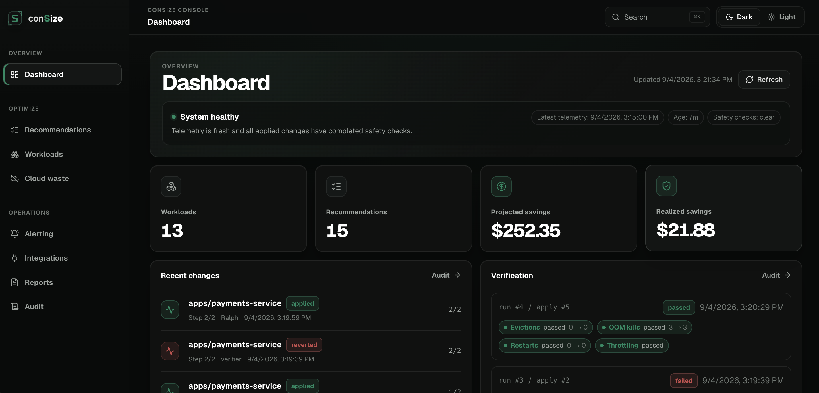Click the Projected savings dollar icon

[x=501, y=186]
